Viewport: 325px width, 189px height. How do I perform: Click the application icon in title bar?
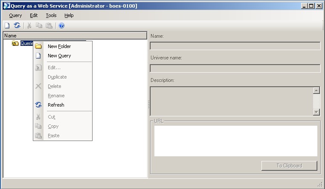[x=7, y=6]
